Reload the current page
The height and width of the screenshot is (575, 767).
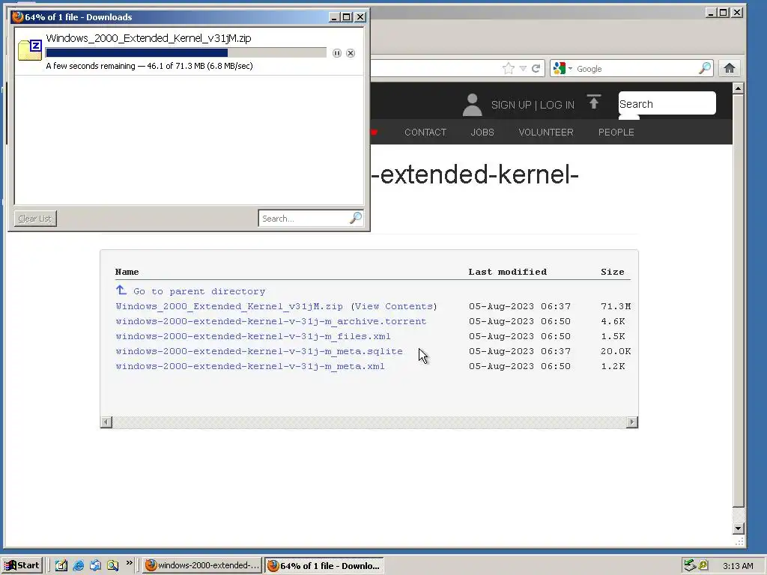coord(536,68)
